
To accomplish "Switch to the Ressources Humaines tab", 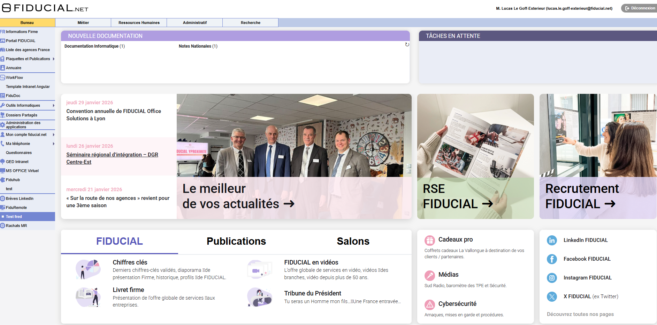I will click(139, 22).
